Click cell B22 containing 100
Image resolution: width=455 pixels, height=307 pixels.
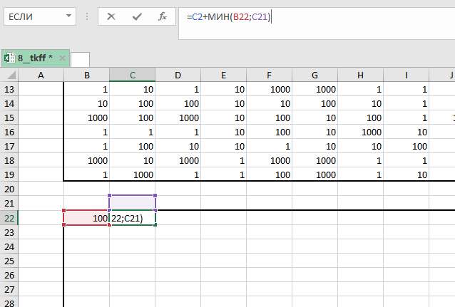coord(86,218)
